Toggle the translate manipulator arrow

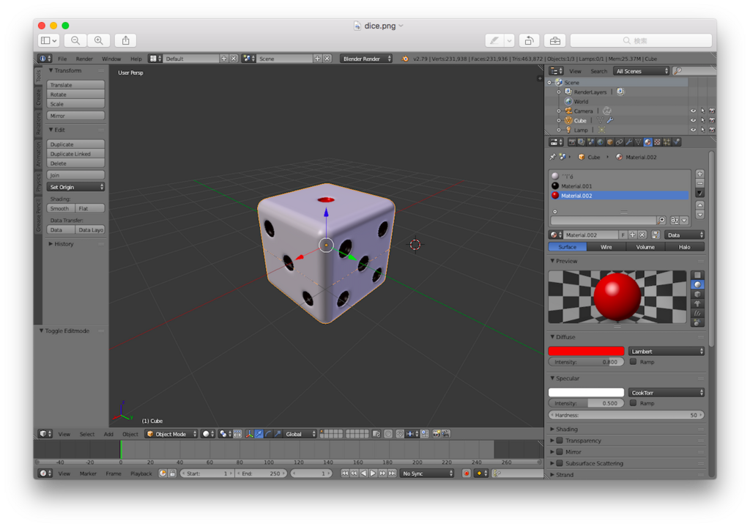click(x=259, y=434)
